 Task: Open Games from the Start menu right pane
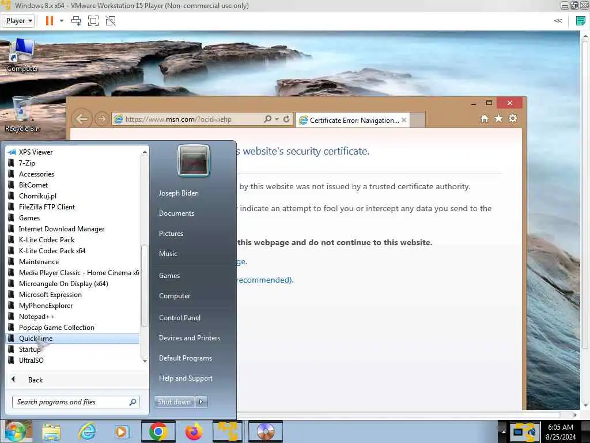coord(169,276)
